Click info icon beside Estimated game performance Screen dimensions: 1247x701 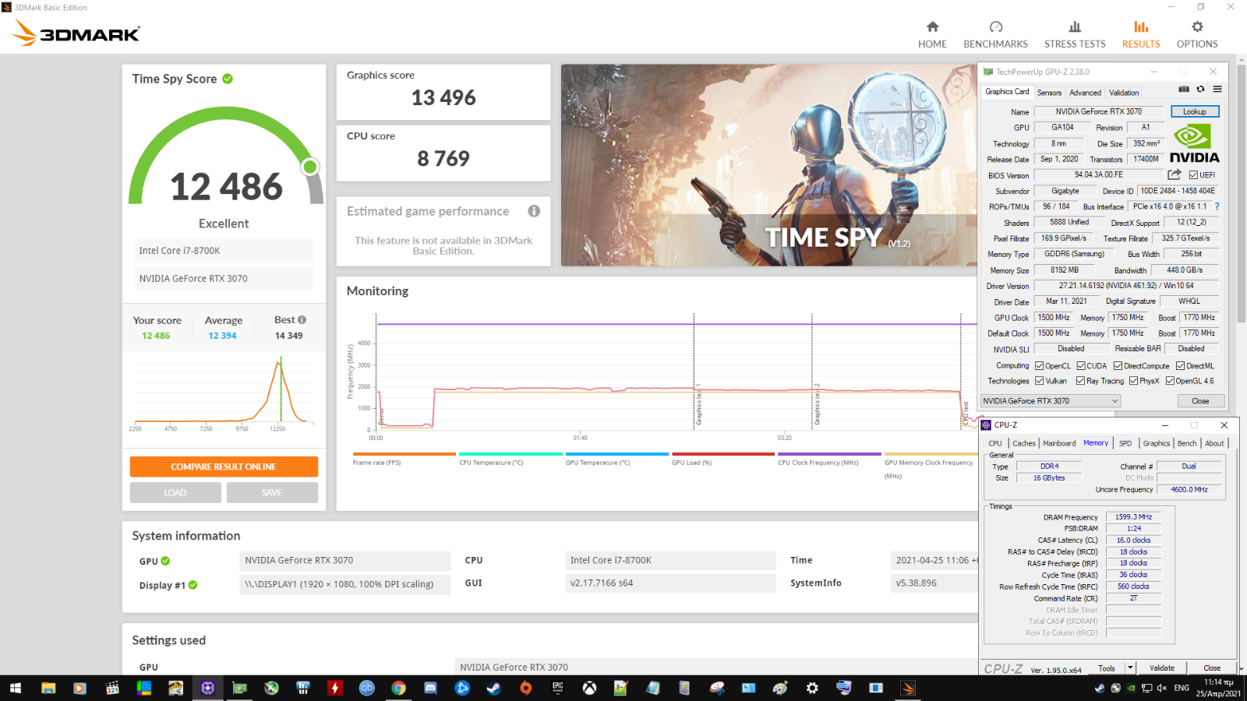click(534, 211)
